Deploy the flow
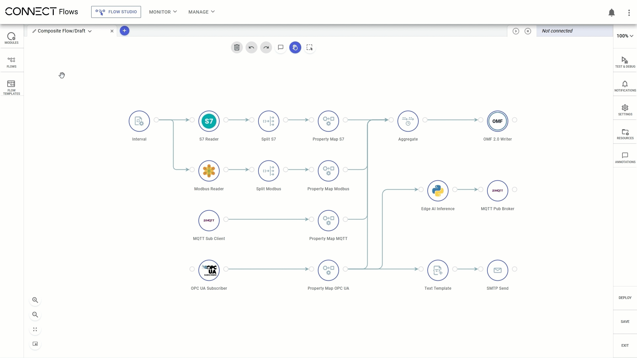637x358 pixels. [x=625, y=298]
